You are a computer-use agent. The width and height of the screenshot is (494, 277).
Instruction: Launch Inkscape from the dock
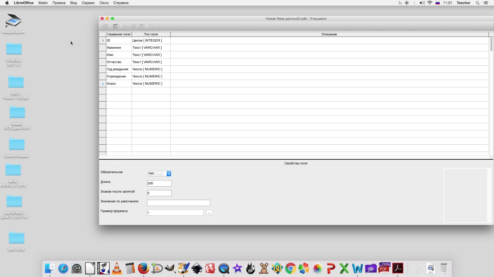197,268
